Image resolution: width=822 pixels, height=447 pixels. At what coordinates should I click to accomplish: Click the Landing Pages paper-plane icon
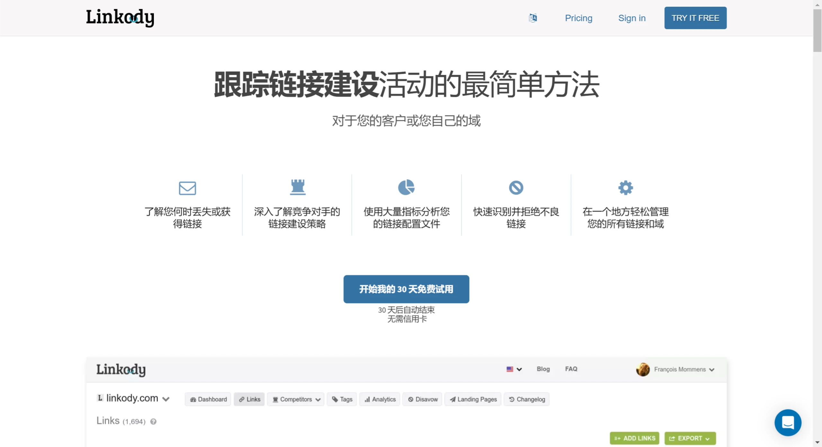point(452,399)
